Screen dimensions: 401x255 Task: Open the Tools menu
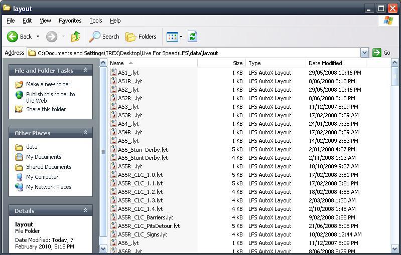coord(96,21)
